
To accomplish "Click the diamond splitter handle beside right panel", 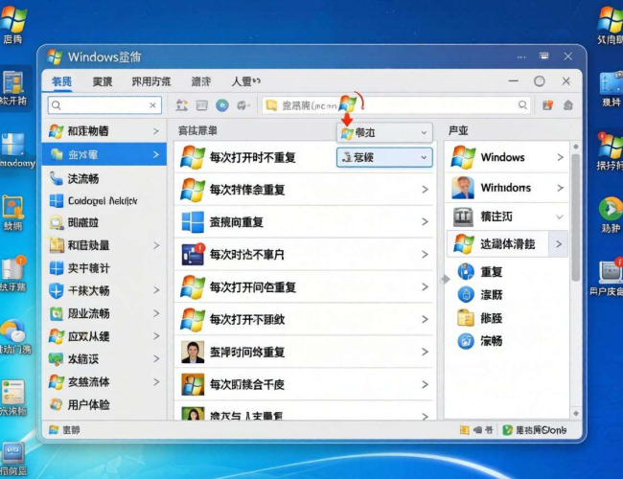I will (446, 280).
